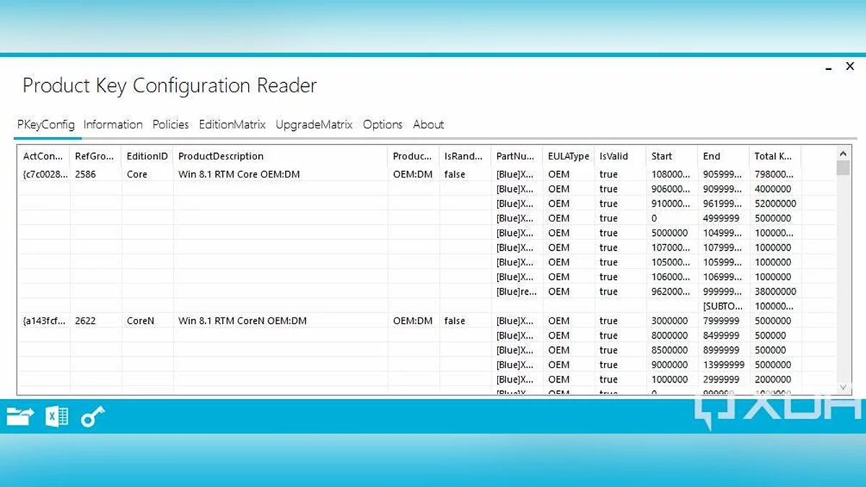Open the Options tab

[382, 124]
